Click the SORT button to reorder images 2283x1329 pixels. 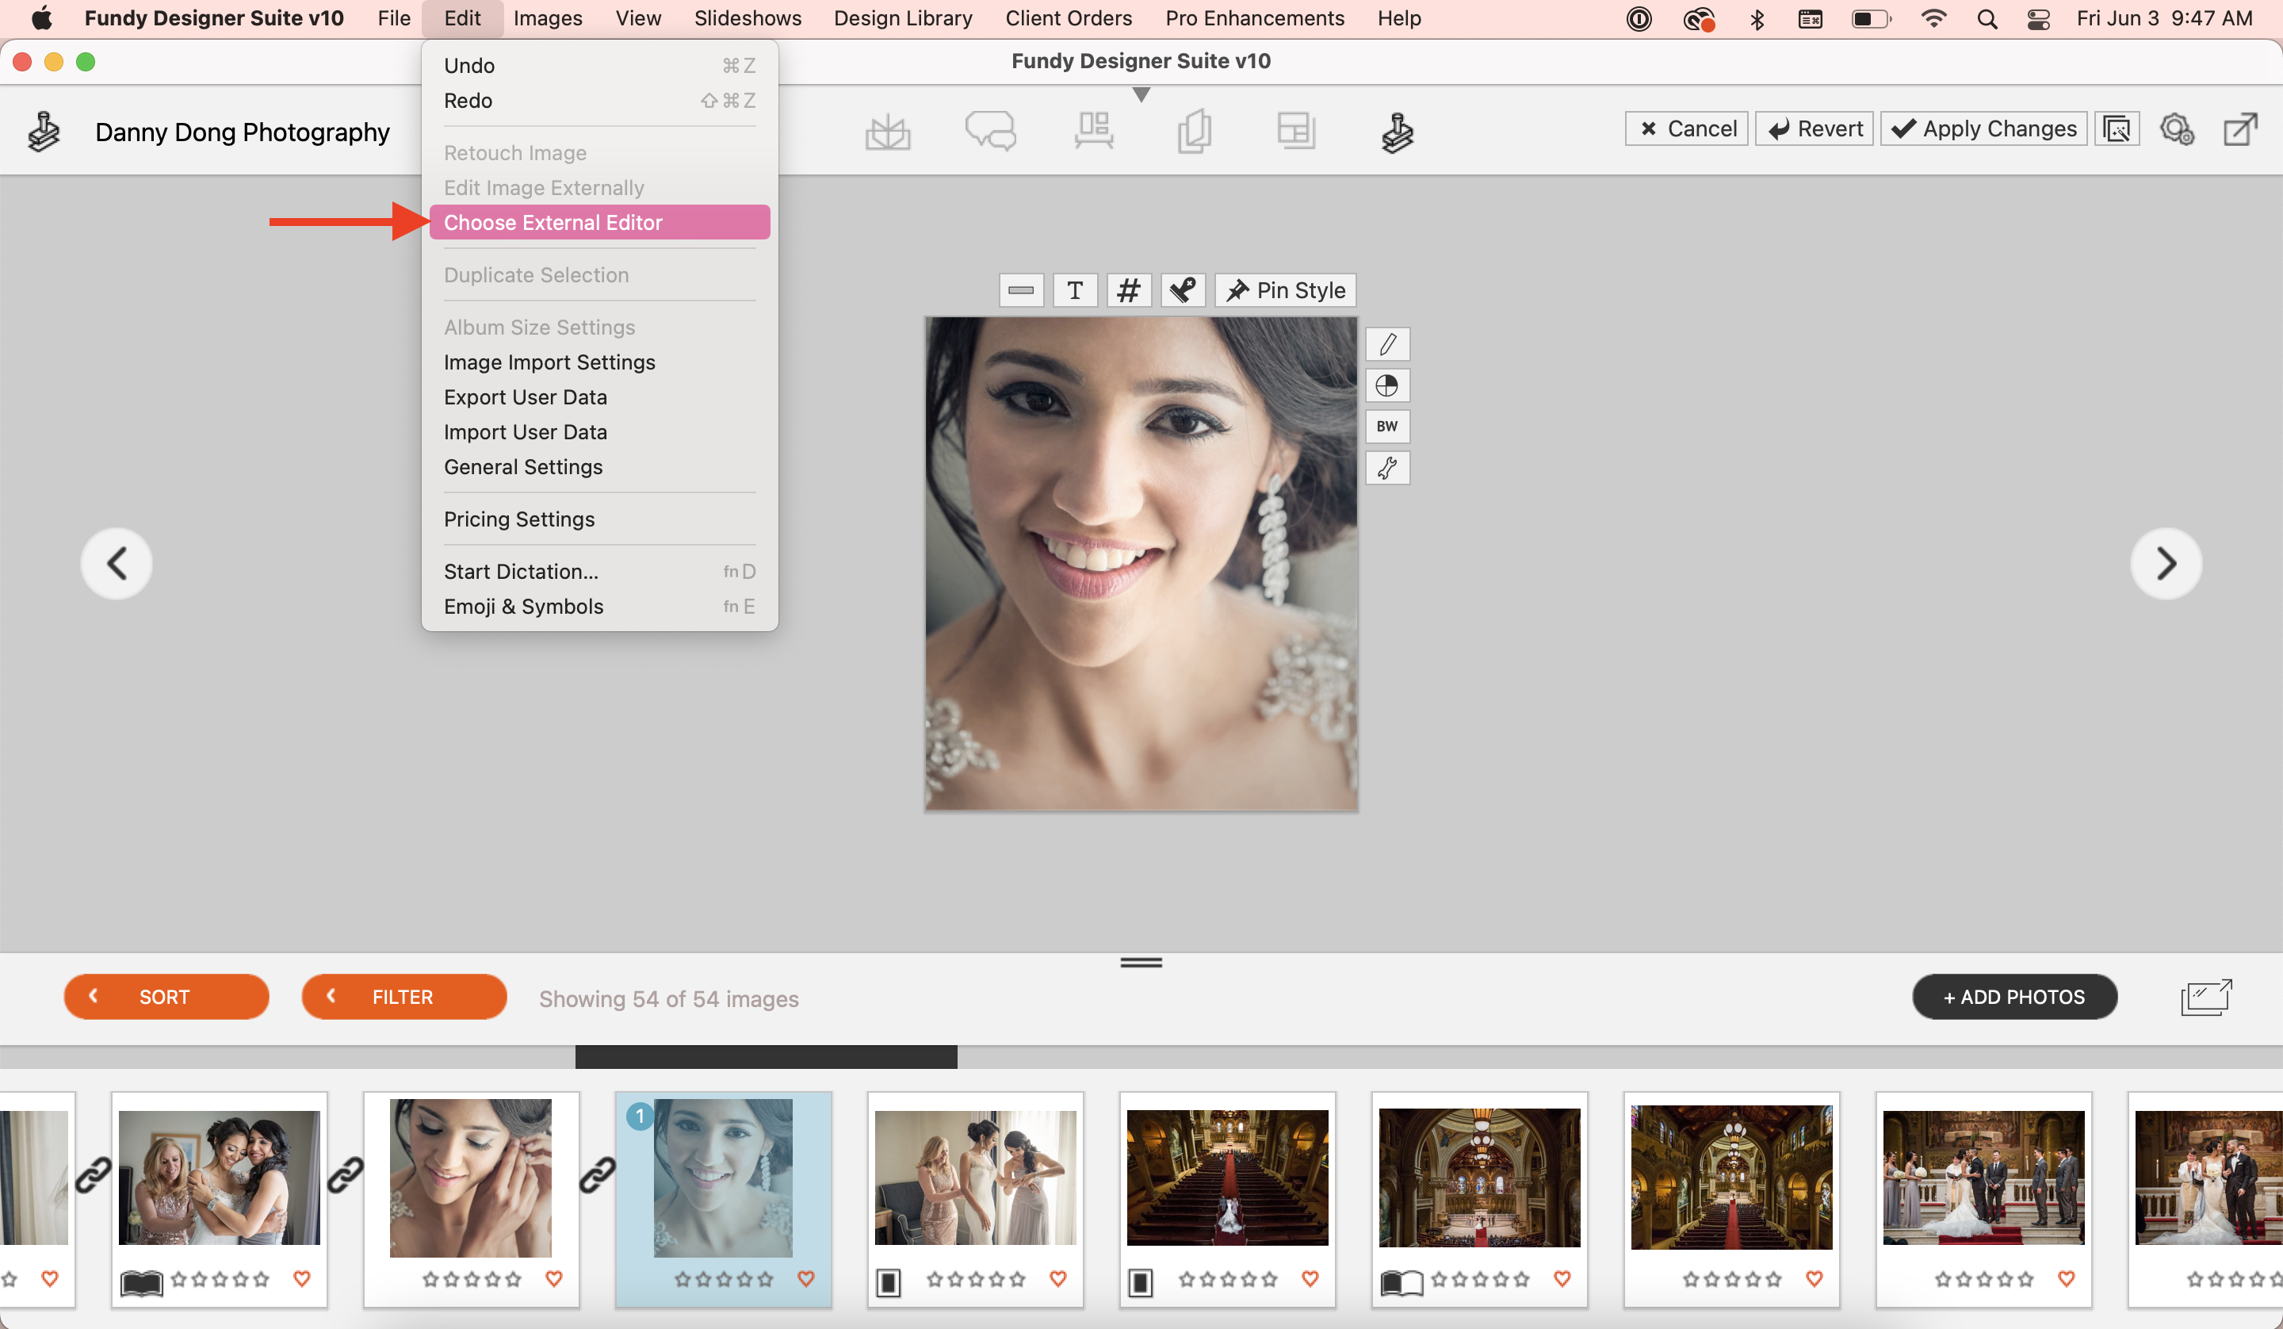click(164, 997)
